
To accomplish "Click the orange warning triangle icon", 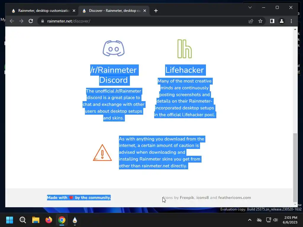I will point(102,153).
